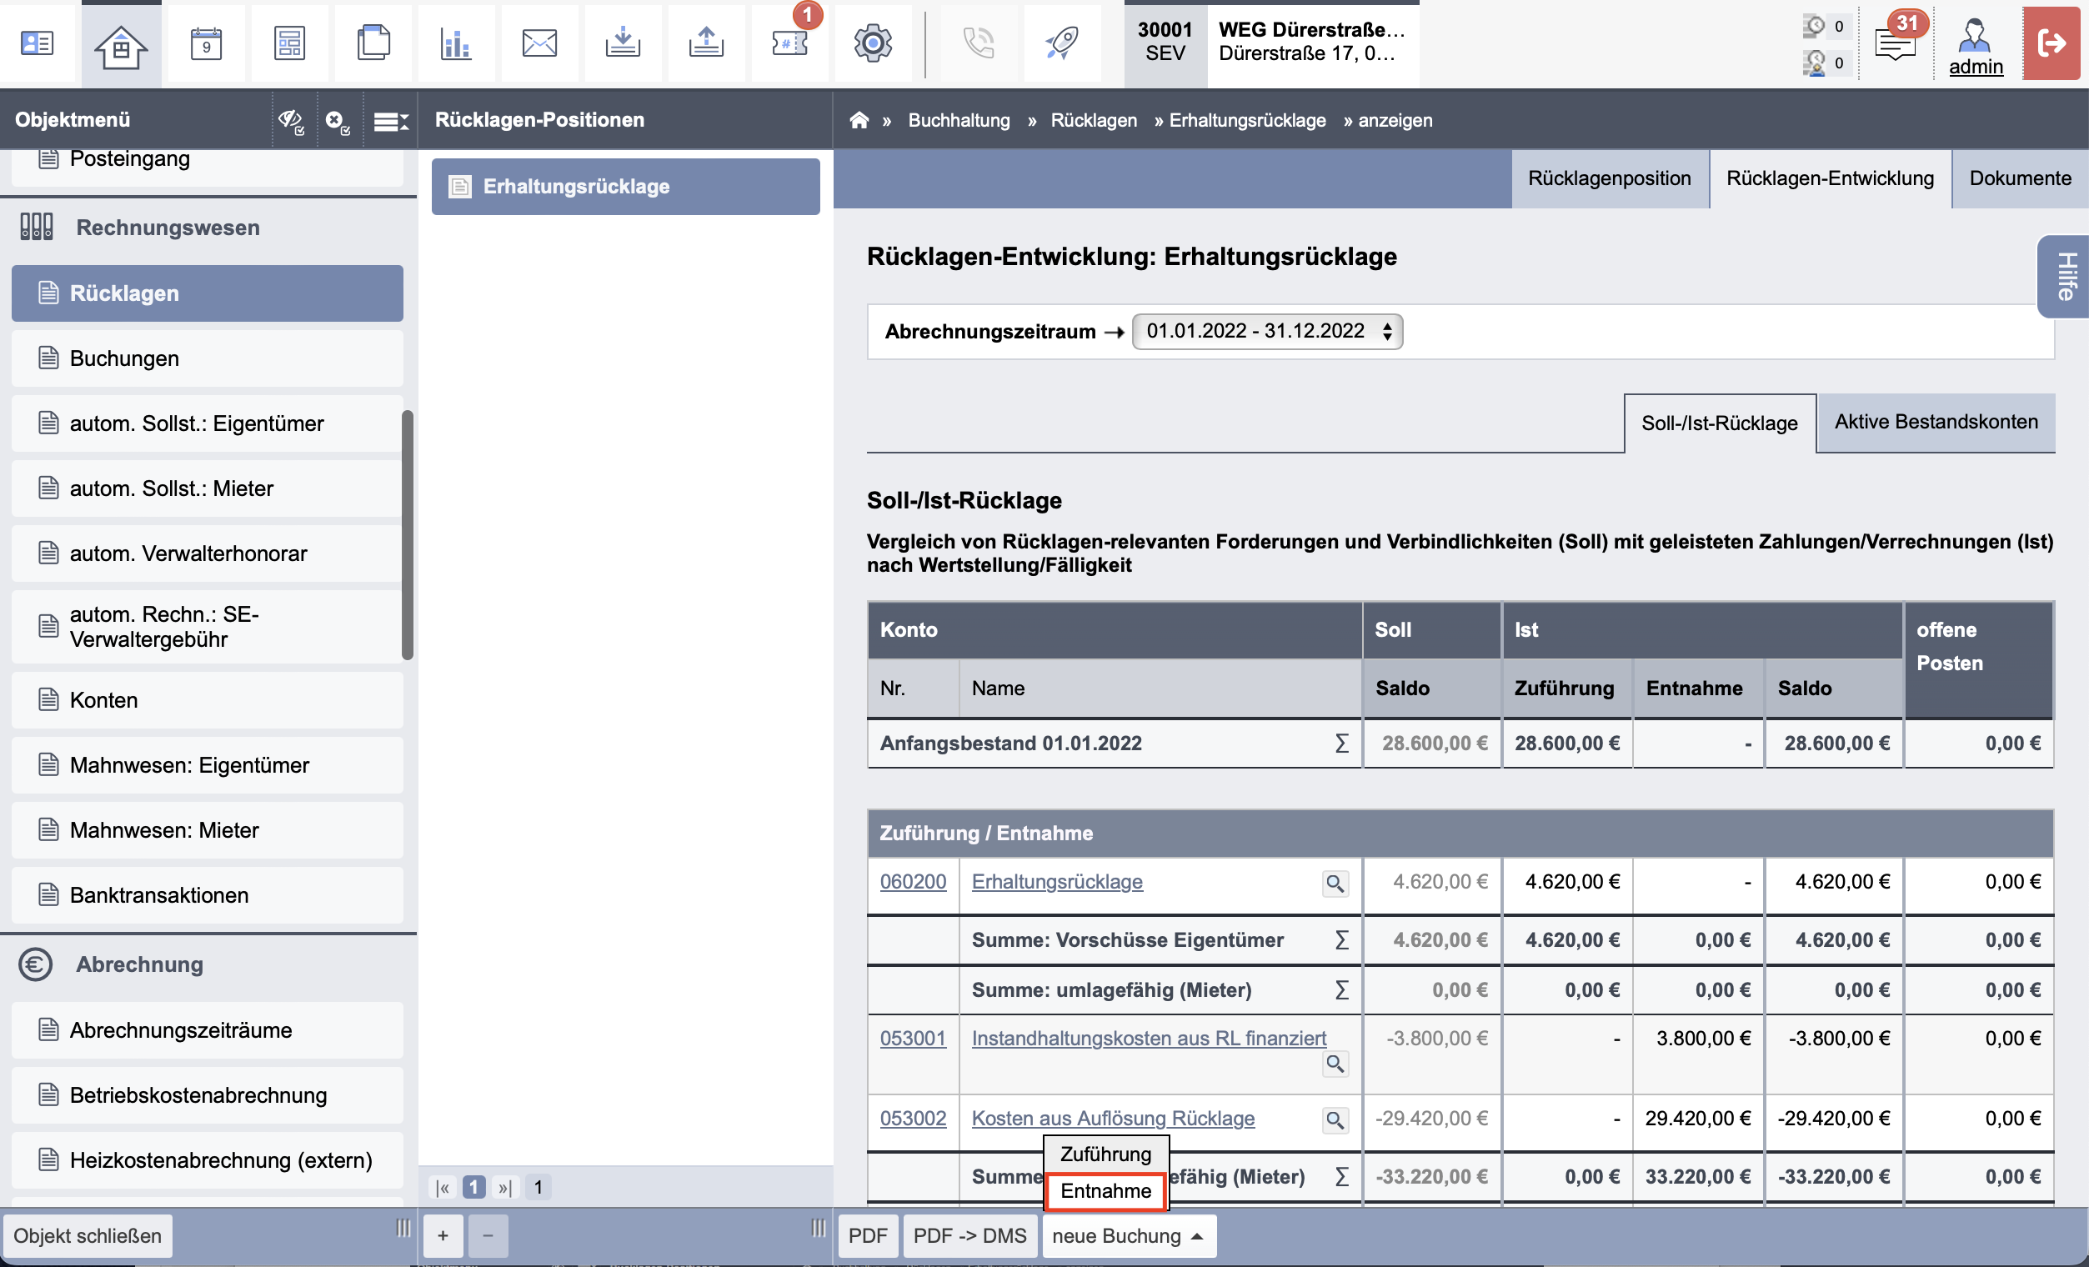Screen dimensions: 2089x1267
Task: Click the eye filter icon in Objektmenü
Action: coord(292,121)
